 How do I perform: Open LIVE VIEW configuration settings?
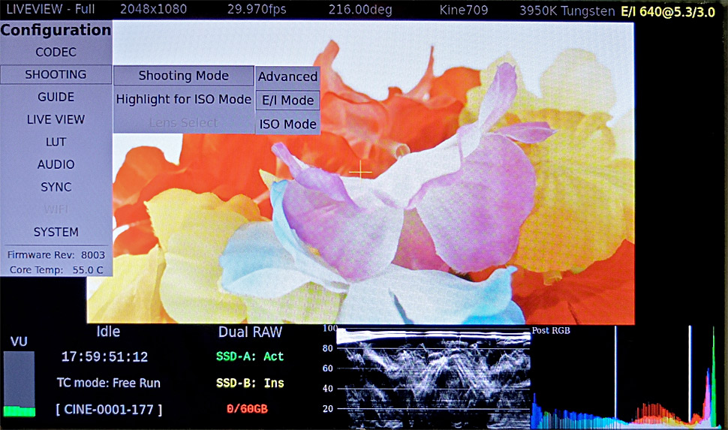click(x=56, y=119)
